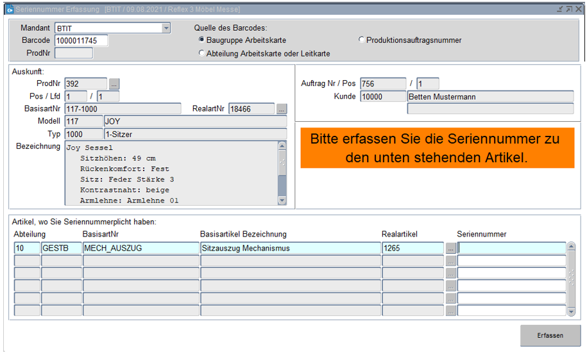Select the Baugruppe Arbeitskarte radio option
This screenshot has width=587, height=355.
click(x=201, y=40)
